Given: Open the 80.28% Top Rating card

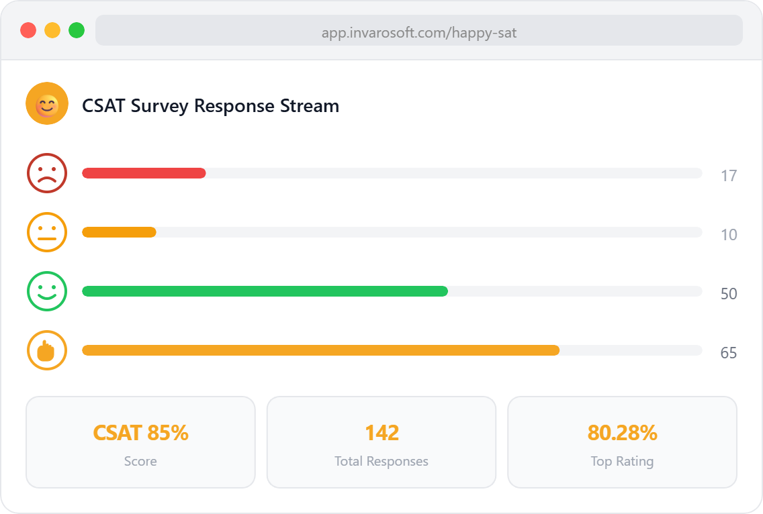Looking at the screenshot, I should pos(623,442).
